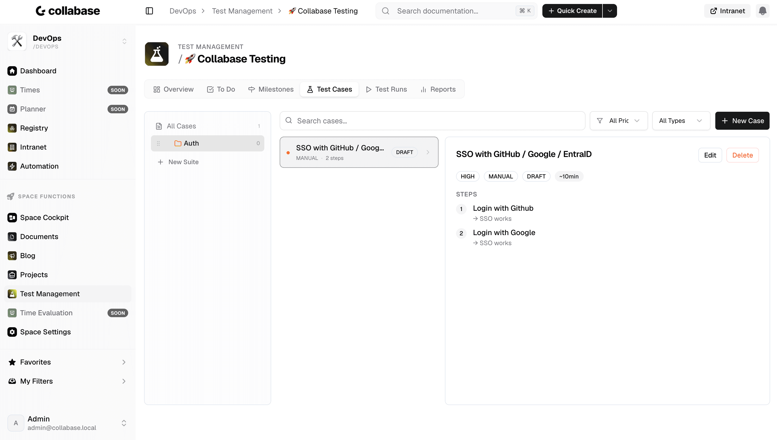The width and height of the screenshot is (777, 440).
Task: Click the Auth suite drag handle
Action: pos(158,143)
